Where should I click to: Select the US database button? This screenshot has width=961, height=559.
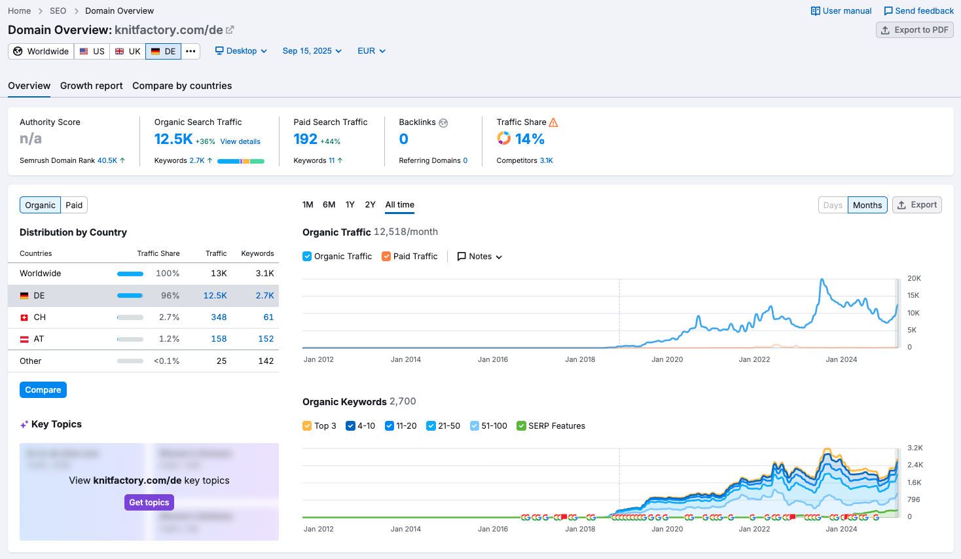click(x=92, y=51)
